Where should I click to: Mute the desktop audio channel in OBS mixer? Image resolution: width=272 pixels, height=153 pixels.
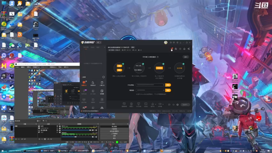click(x=93, y=137)
